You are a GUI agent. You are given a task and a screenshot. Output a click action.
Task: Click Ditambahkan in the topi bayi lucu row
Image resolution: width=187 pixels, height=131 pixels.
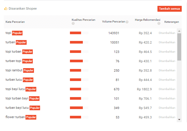coord(167,89)
